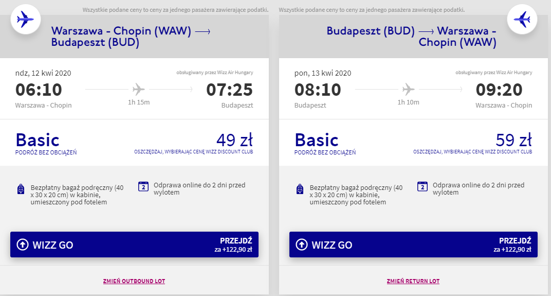Click the Budapeszt to Warszawa - Chopin route header
This screenshot has width=551, height=296.
(411, 37)
